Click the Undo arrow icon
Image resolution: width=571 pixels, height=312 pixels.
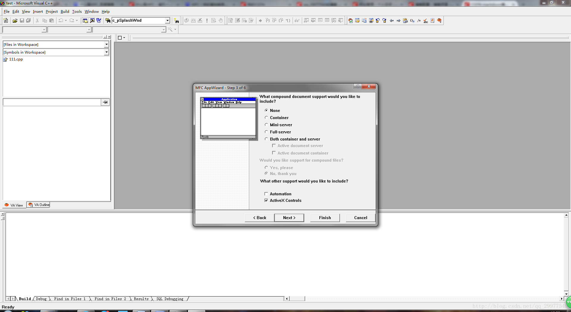(61, 21)
